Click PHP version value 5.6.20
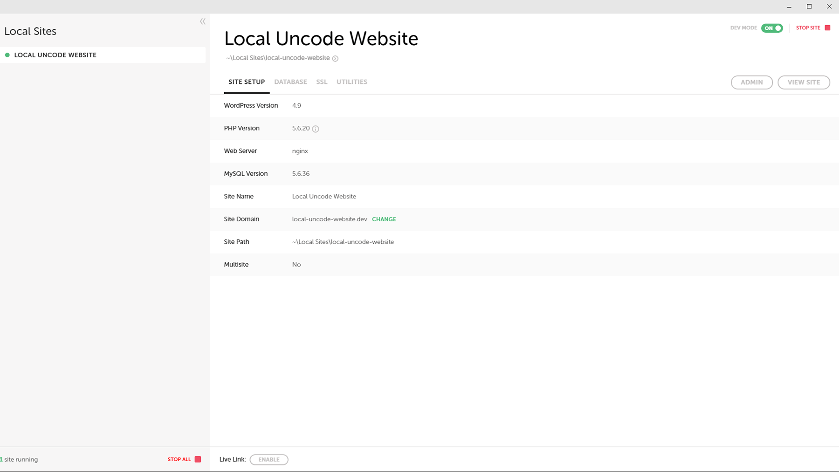This screenshot has width=839, height=472. (x=301, y=129)
